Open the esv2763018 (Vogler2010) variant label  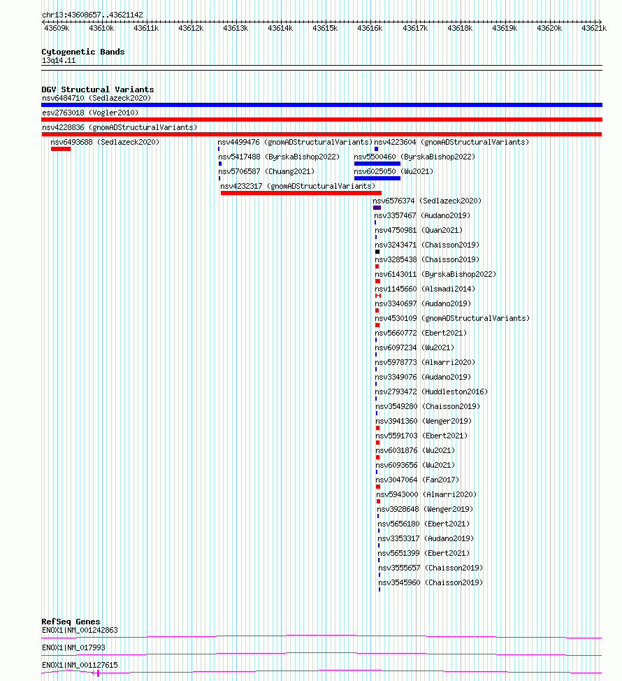[x=90, y=113]
